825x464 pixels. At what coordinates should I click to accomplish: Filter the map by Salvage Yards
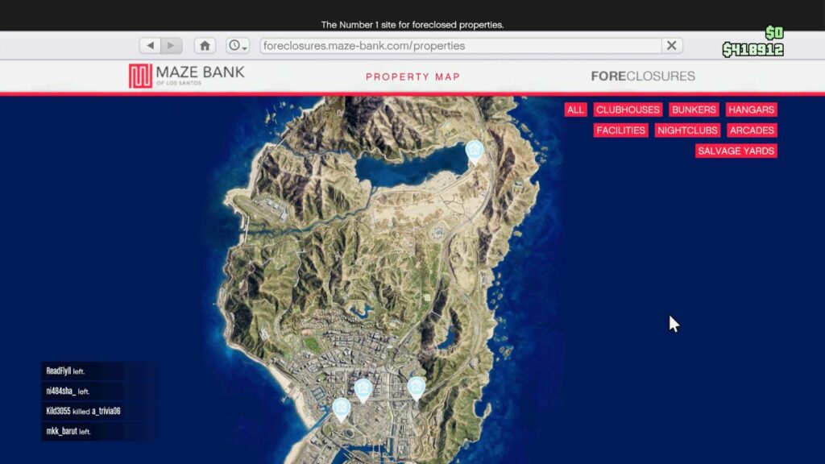point(736,151)
